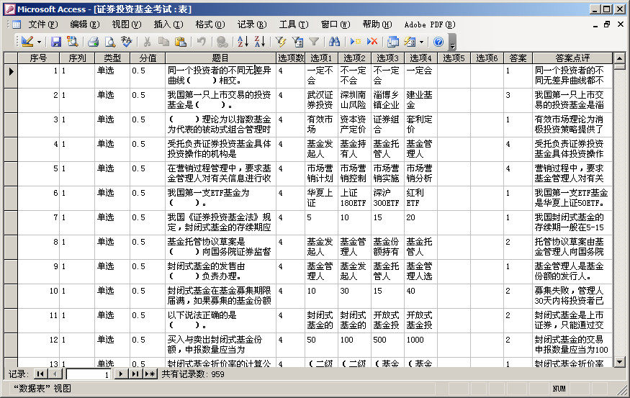Click the Undo arrow icon
The image size is (630, 398).
(x=202, y=41)
